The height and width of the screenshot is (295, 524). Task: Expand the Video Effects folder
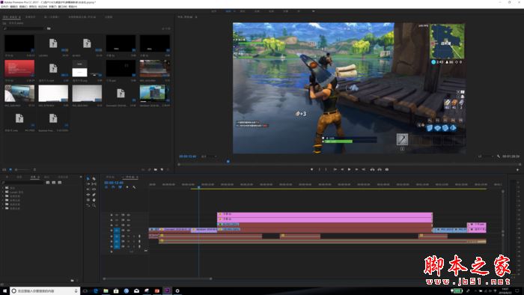tap(3, 204)
